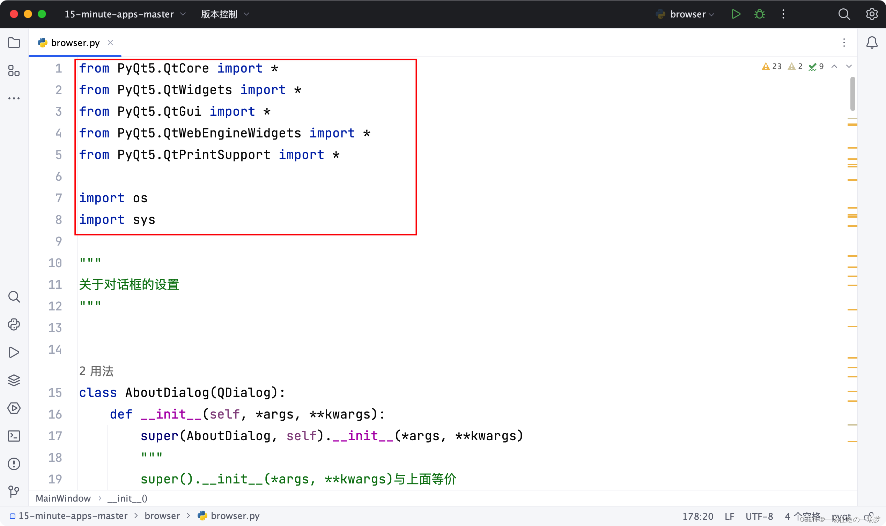Open the Git version control icon
The width and height of the screenshot is (886, 526).
click(x=14, y=491)
